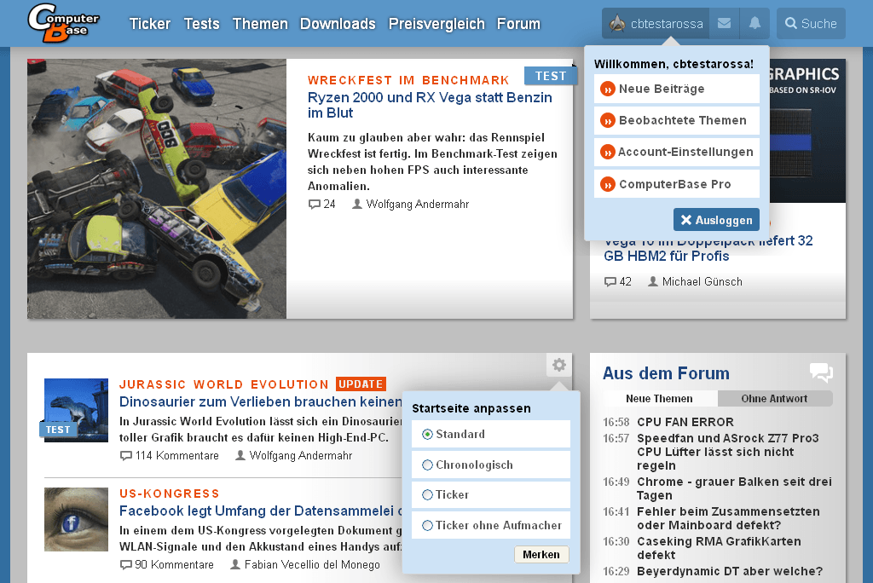Open the Tests menu item
873x583 pixels.
point(201,24)
